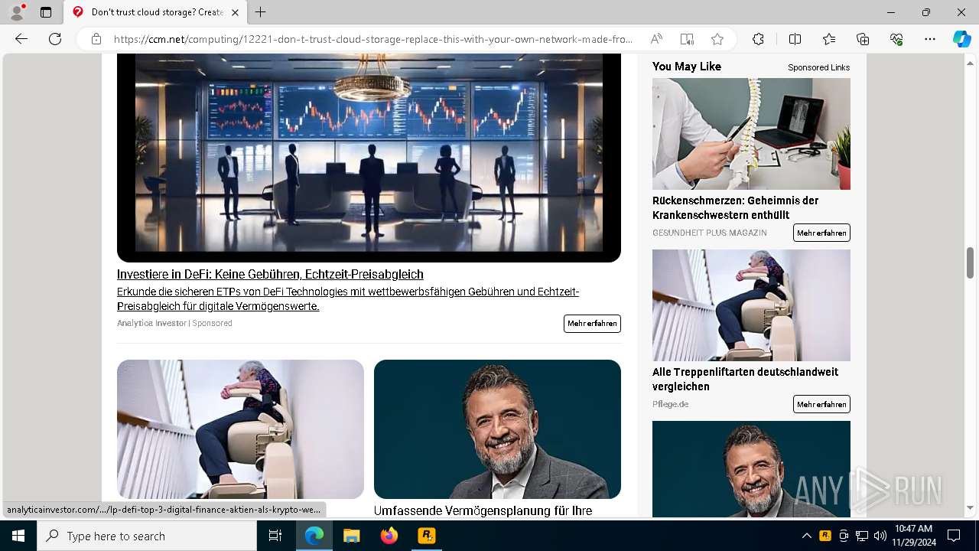Open 'Investiere in DeFi' headline link
This screenshot has height=551, width=979.
pyautogui.click(x=270, y=274)
